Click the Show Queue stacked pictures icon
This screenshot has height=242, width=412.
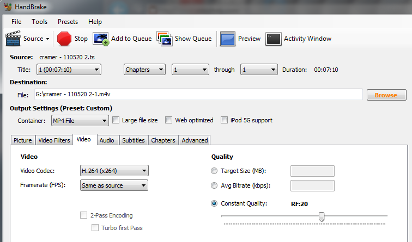tap(165, 39)
